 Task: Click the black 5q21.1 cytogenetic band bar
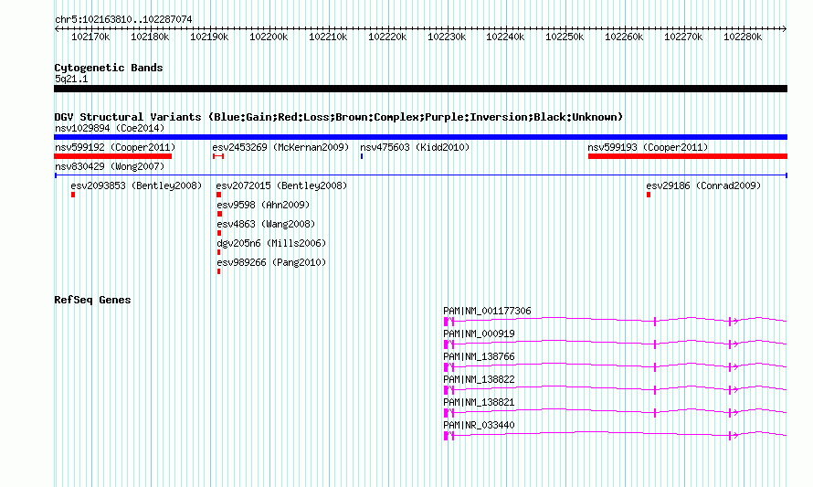420,89
